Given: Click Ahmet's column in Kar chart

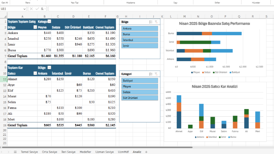Looking at the screenshot, I should click(179, 112).
